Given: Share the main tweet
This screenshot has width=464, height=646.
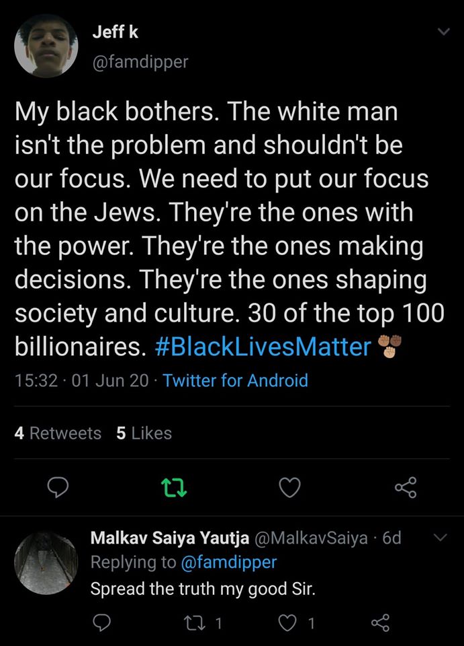Looking at the screenshot, I should click(x=405, y=487).
